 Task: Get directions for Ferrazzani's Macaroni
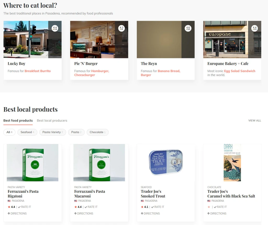pos(84,213)
